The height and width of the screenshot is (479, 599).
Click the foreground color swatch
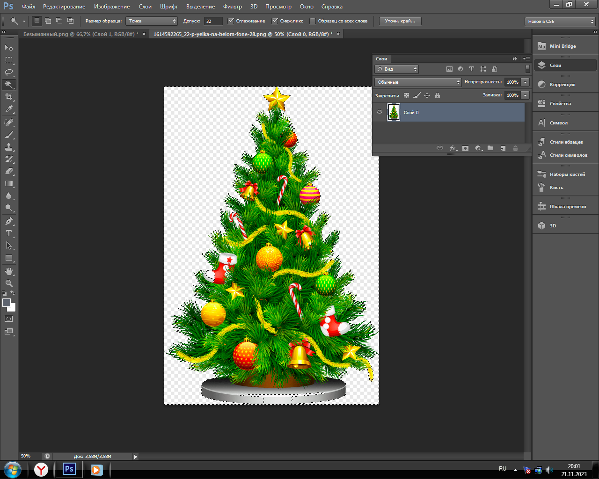pyautogui.click(x=7, y=303)
